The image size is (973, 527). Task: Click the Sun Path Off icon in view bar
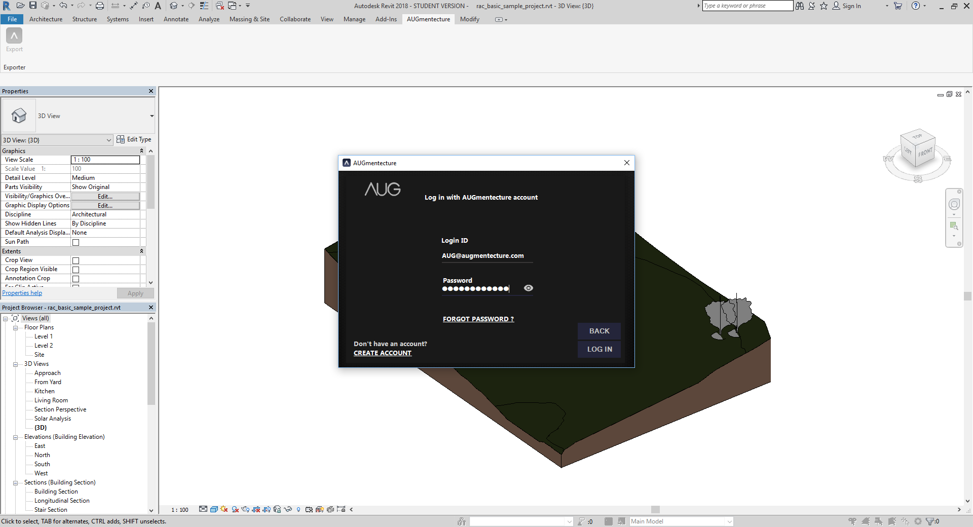(x=224, y=509)
